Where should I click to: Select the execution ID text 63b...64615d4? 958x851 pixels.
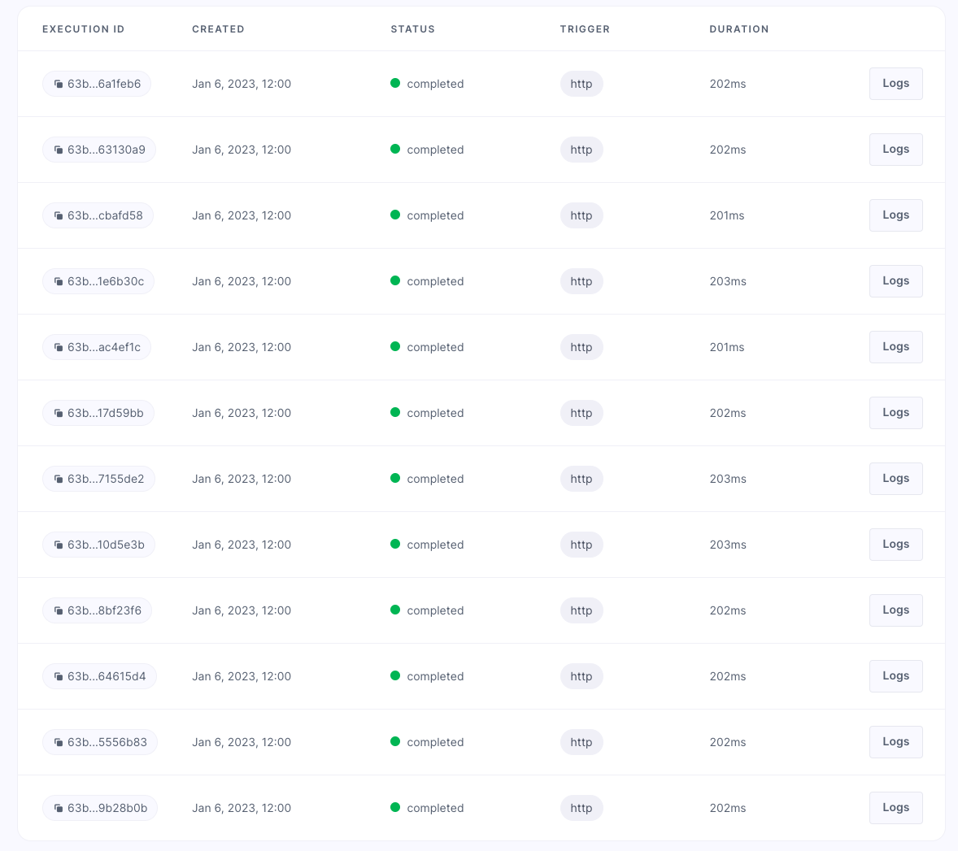click(107, 677)
